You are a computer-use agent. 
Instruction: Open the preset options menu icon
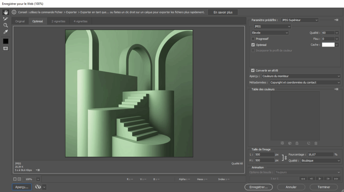336,20
